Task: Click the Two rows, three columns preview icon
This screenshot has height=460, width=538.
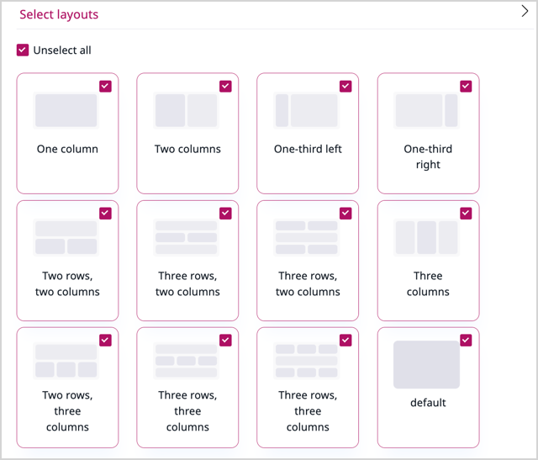Action: (x=66, y=361)
